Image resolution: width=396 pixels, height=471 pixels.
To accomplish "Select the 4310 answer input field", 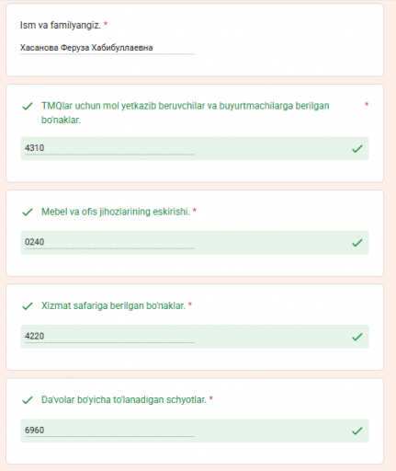I will 109,148.
